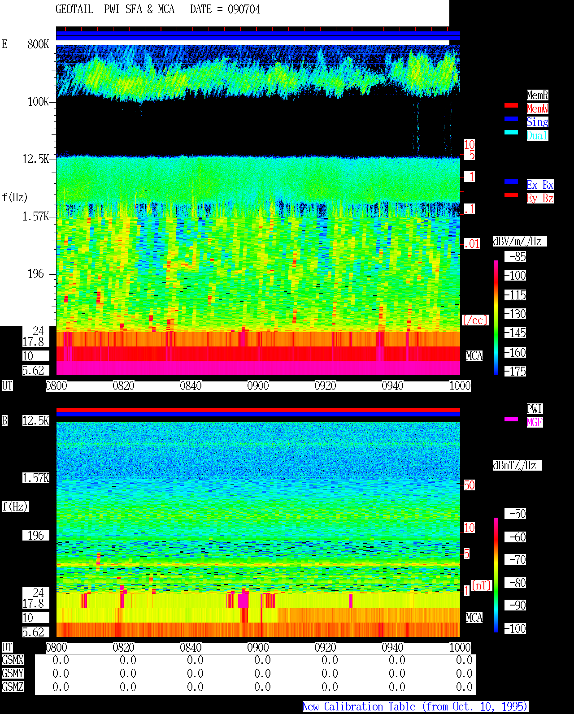The height and width of the screenshot is (714, 574).
Task: Click the magenta MGF legend swatch
Action: (x=511, y=419)
